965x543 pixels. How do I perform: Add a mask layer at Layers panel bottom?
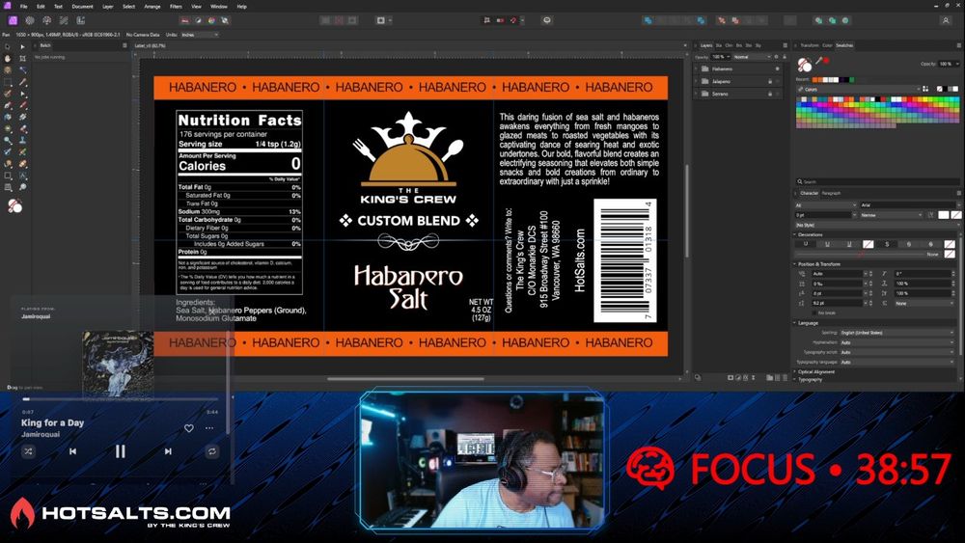[731, 377]
